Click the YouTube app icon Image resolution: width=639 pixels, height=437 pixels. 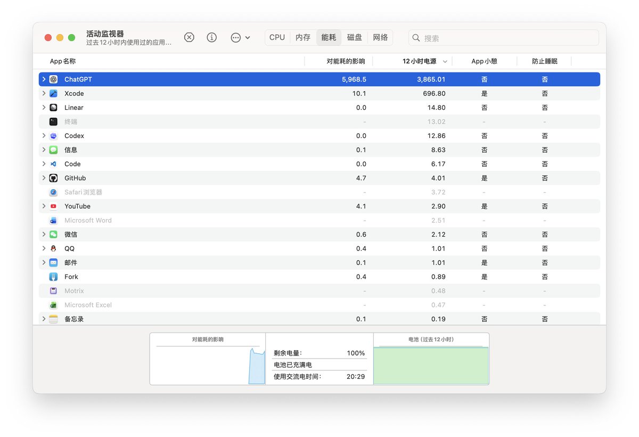click(53, 206)
